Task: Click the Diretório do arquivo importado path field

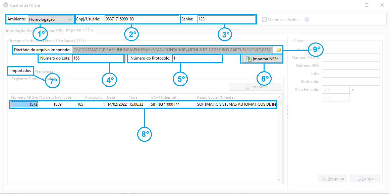Action: (x=173, y=50)
